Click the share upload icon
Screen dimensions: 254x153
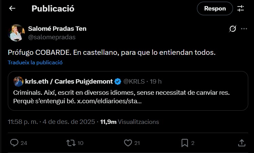coord(241,143)
